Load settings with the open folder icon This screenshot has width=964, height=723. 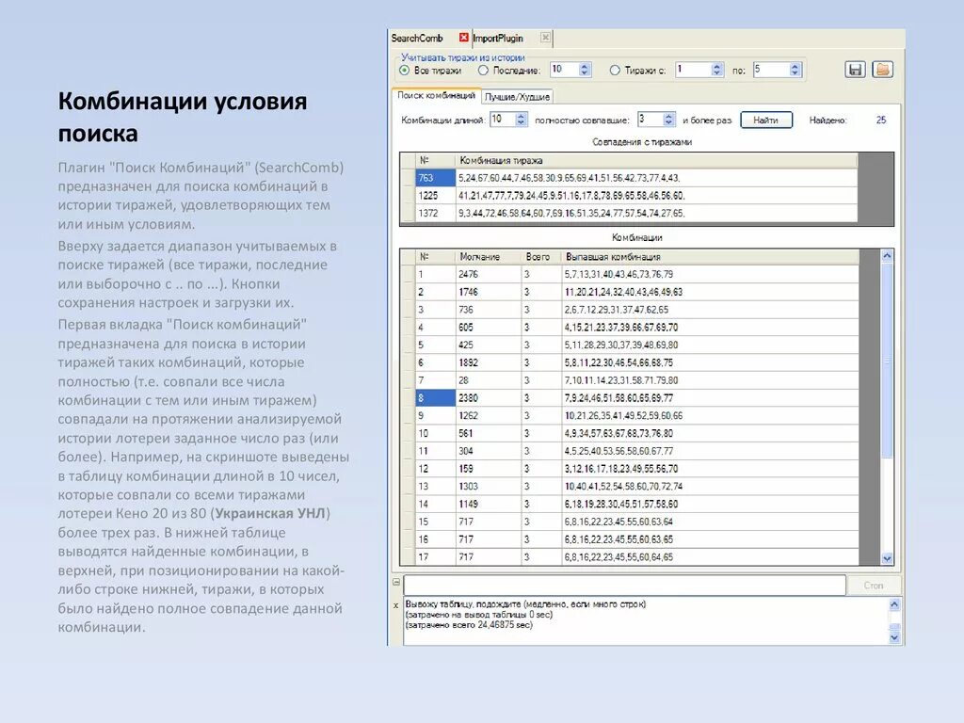click(882, 70)
